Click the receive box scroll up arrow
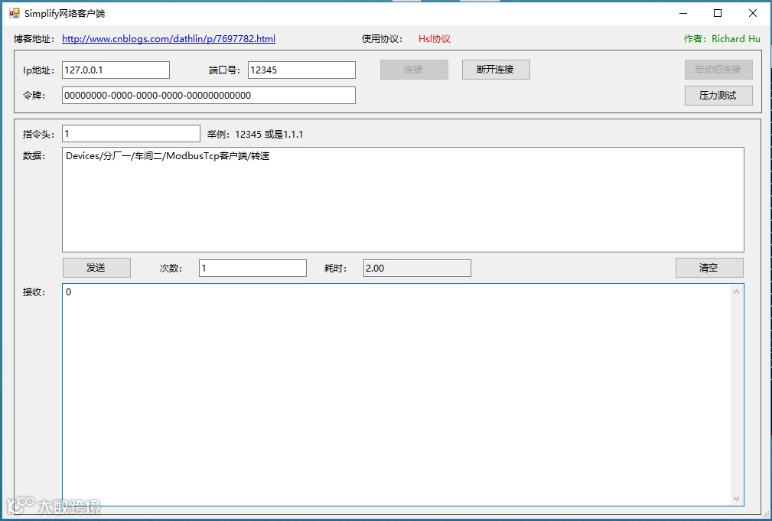The image size is (772, 521). 737,291
